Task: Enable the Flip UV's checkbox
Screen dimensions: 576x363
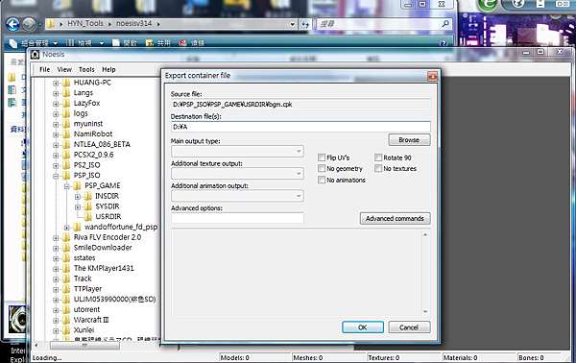Action: (322, 157)
